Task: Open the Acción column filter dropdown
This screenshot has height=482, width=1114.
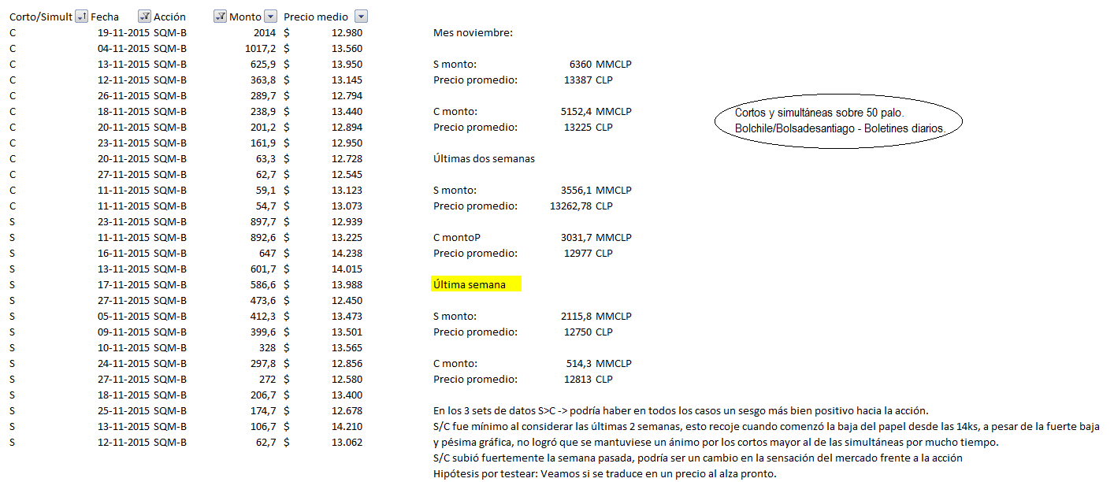Action: point(221,17)
